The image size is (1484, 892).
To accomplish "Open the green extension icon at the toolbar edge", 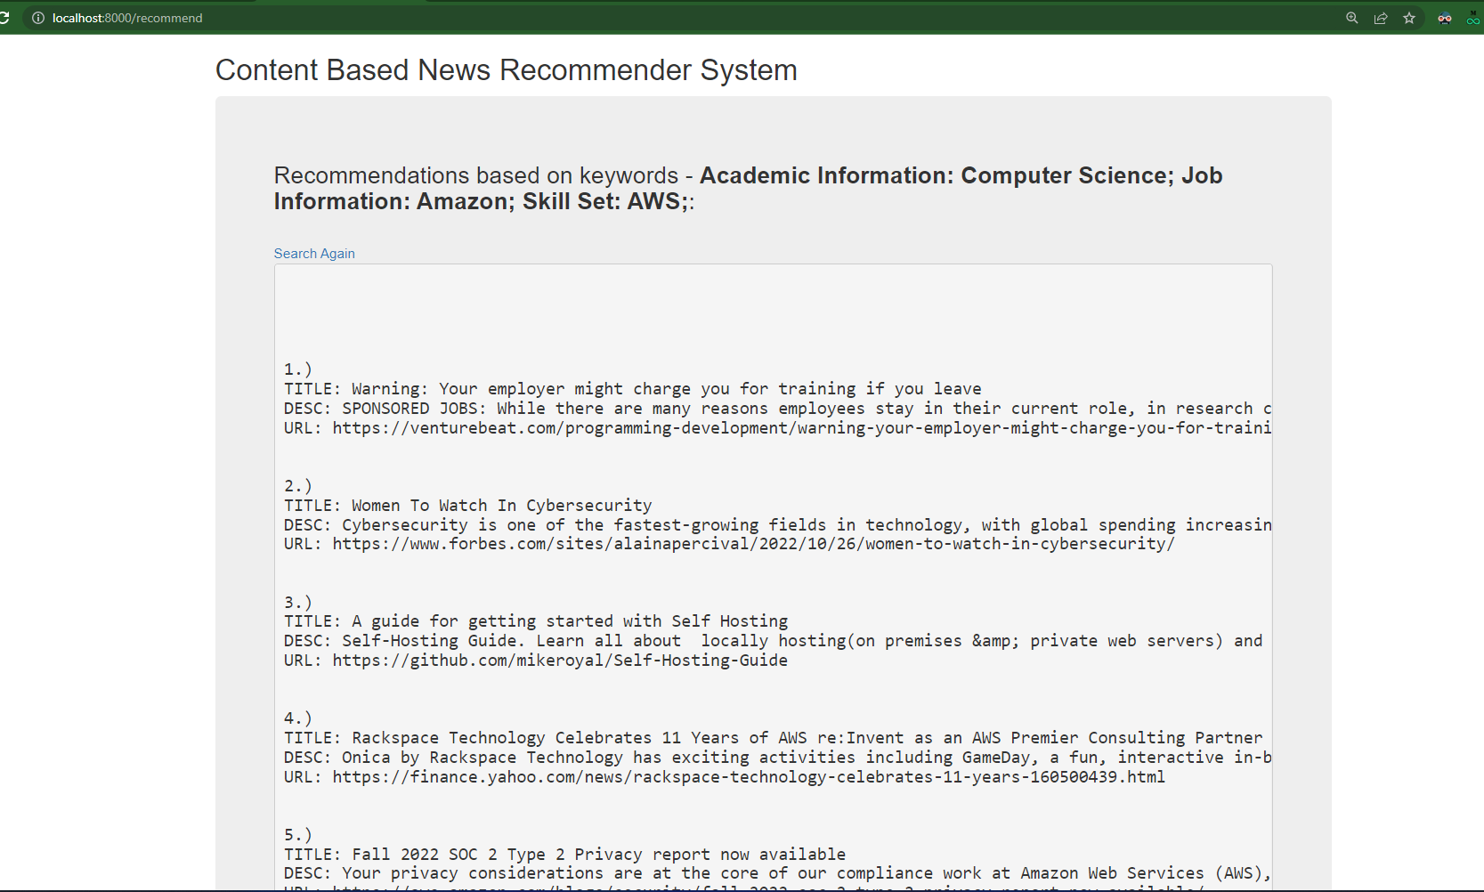I will point(1473,18).
